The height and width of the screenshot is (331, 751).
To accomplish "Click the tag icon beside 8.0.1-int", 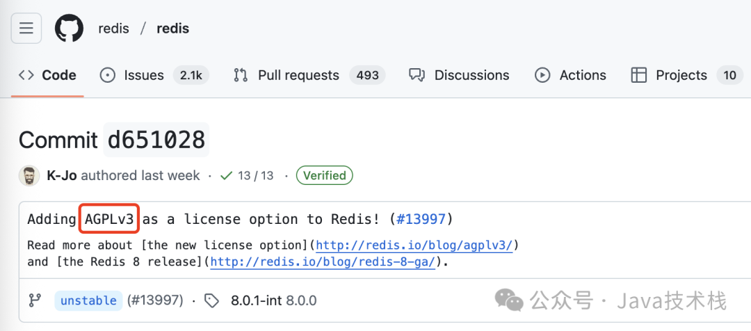I will coord(211,301).
